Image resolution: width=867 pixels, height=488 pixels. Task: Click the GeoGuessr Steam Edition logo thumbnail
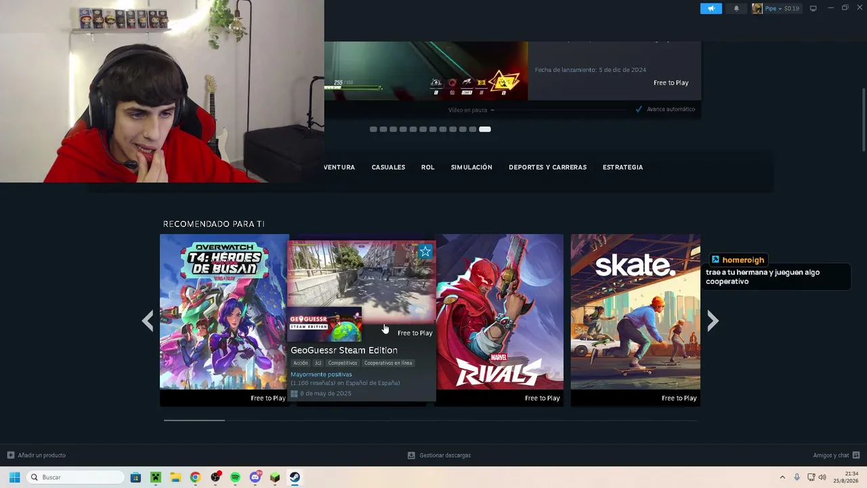pos(325,325)
